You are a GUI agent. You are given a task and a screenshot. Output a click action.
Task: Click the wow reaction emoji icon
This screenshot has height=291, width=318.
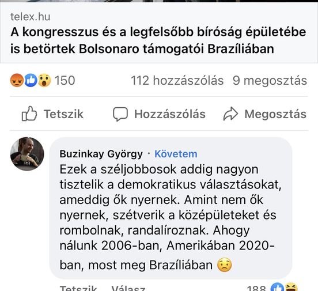(44, 80)
